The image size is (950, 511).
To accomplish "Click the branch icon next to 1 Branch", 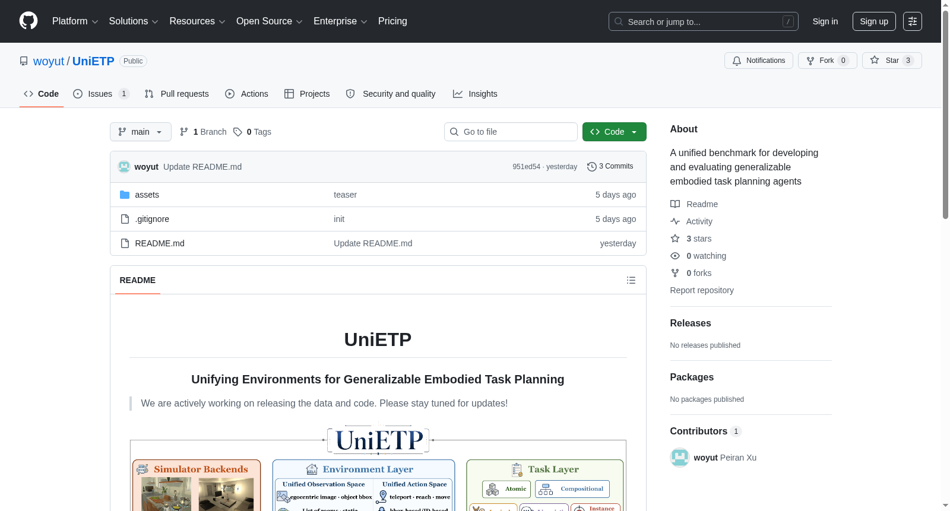I will (x=184, y=132).
